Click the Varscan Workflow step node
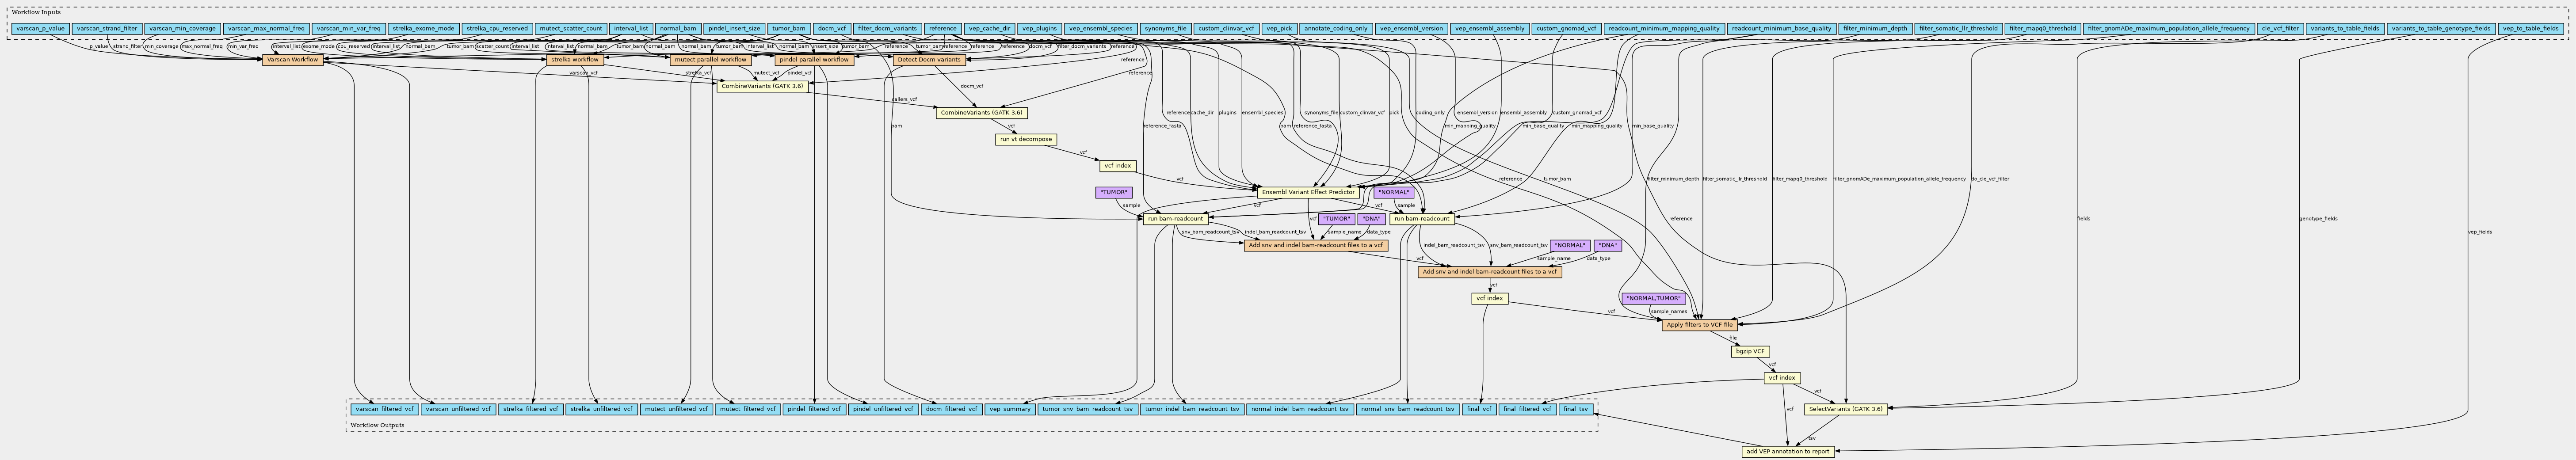 tap(293, 60)
